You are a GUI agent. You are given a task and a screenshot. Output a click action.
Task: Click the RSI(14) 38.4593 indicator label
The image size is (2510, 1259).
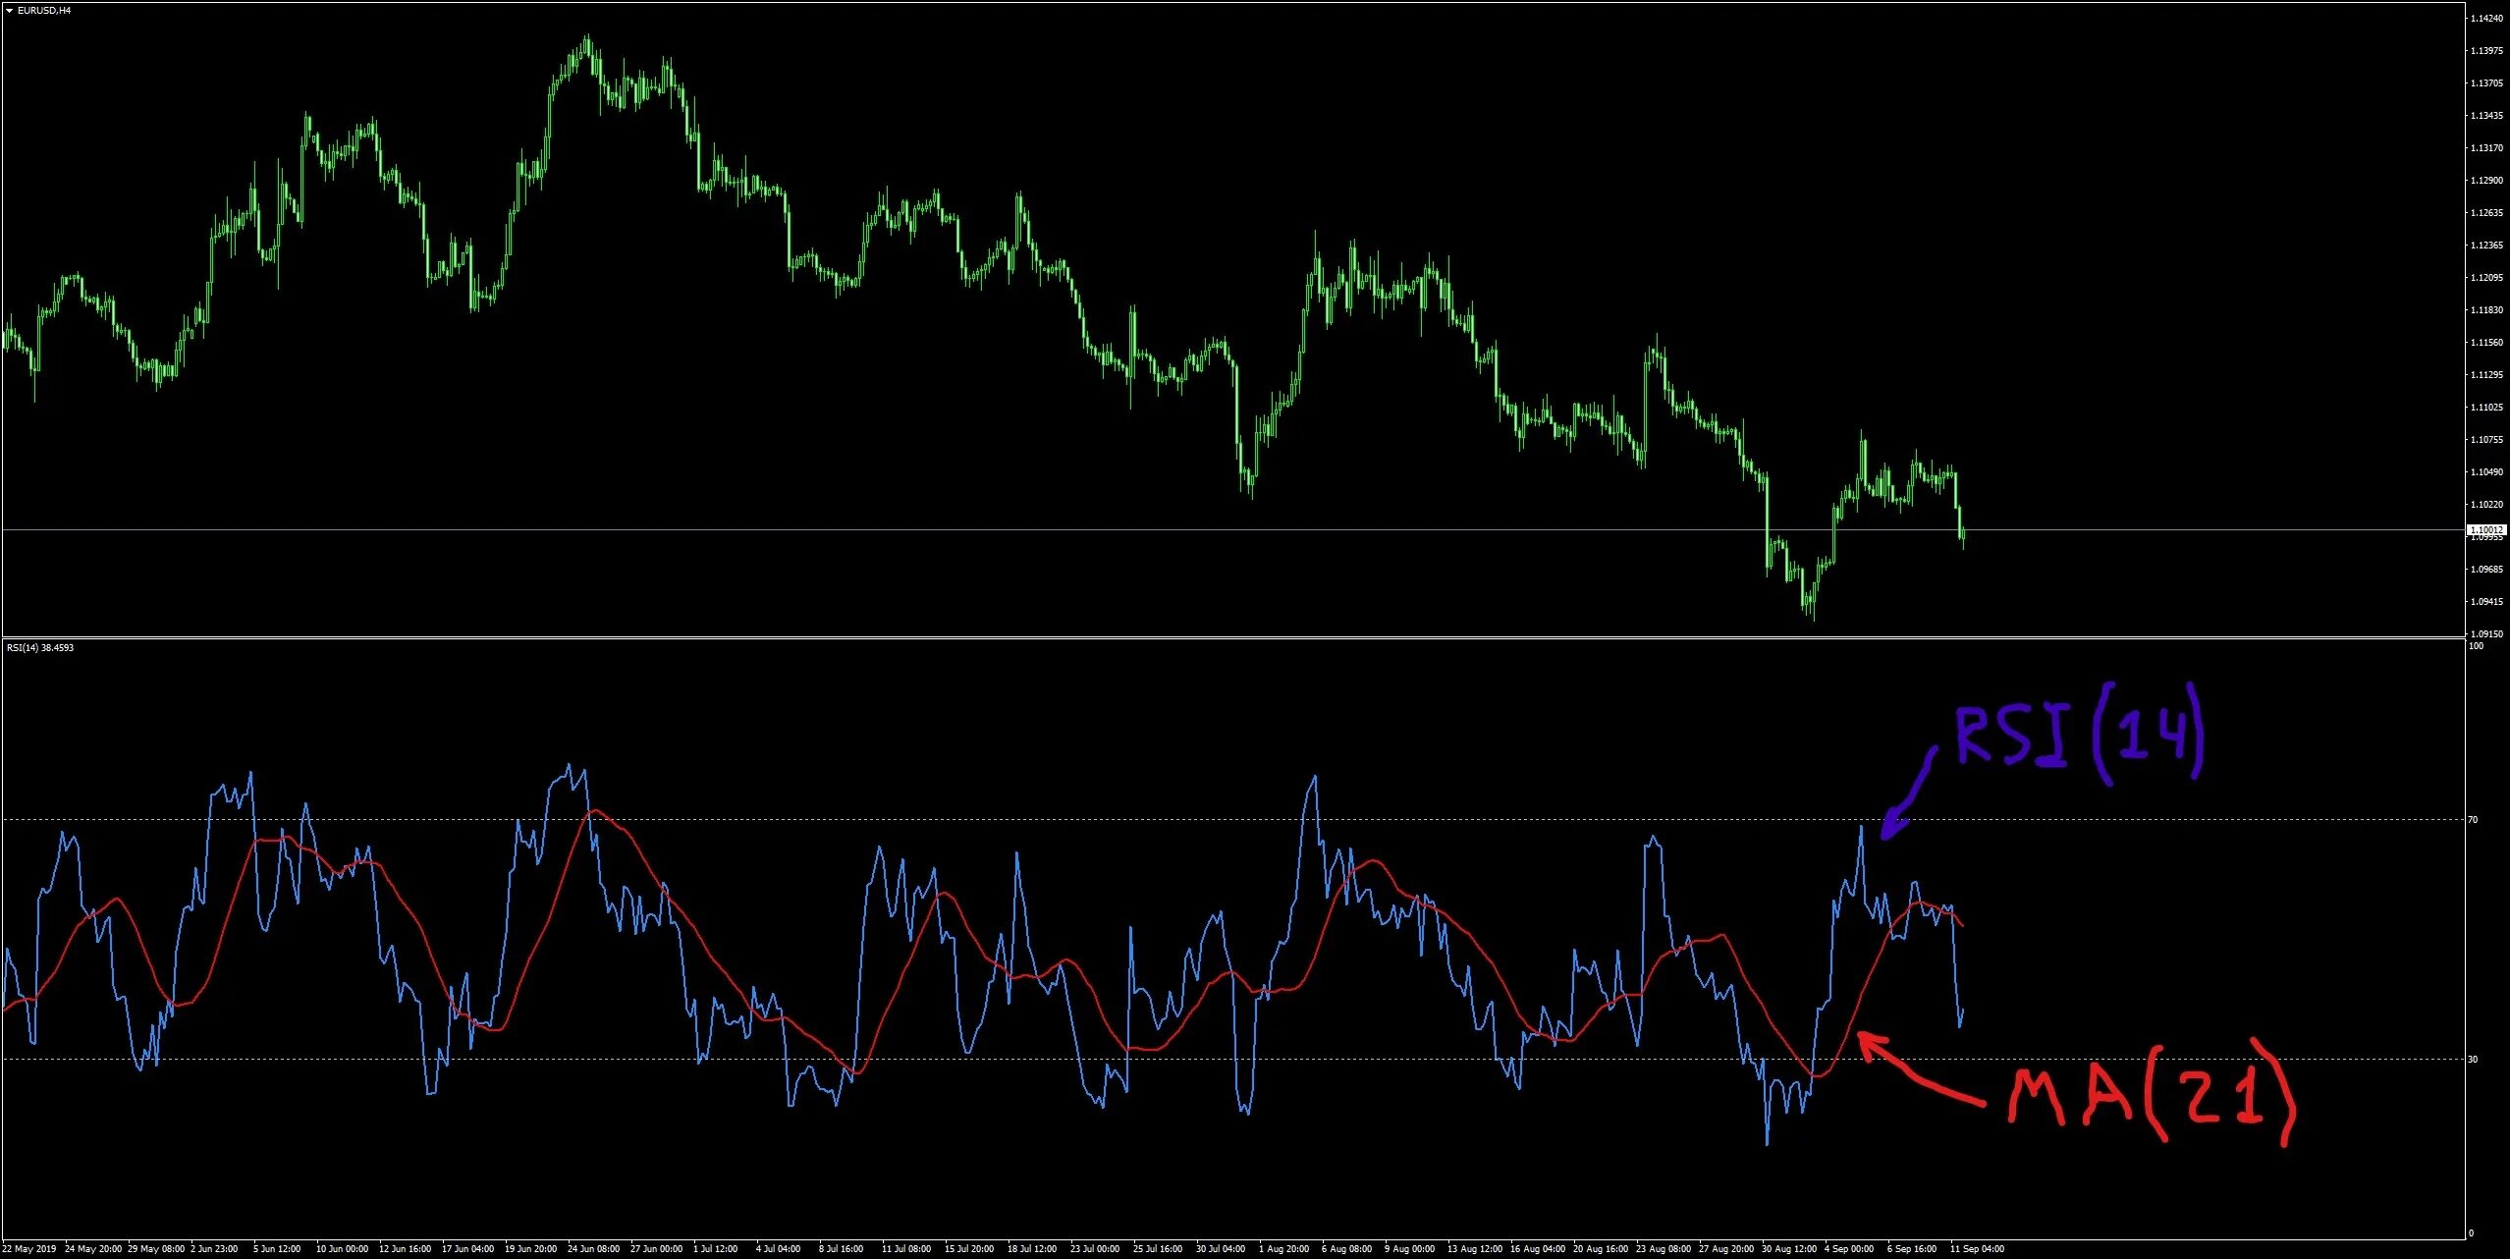(x=40, y=648)
